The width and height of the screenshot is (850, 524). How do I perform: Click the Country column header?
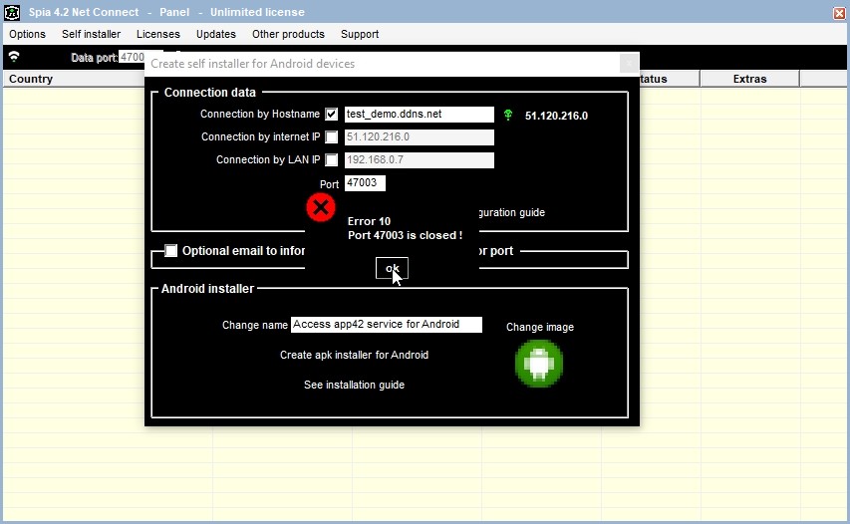click(x=74, y=79)
